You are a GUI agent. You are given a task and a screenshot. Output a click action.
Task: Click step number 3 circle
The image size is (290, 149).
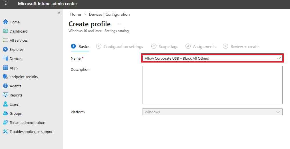click(x=154, y=46)
